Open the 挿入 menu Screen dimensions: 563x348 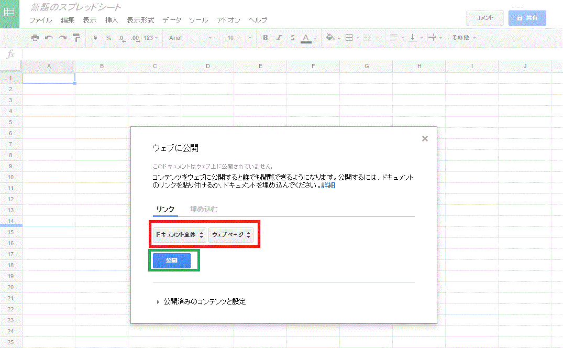pos(112,20)
